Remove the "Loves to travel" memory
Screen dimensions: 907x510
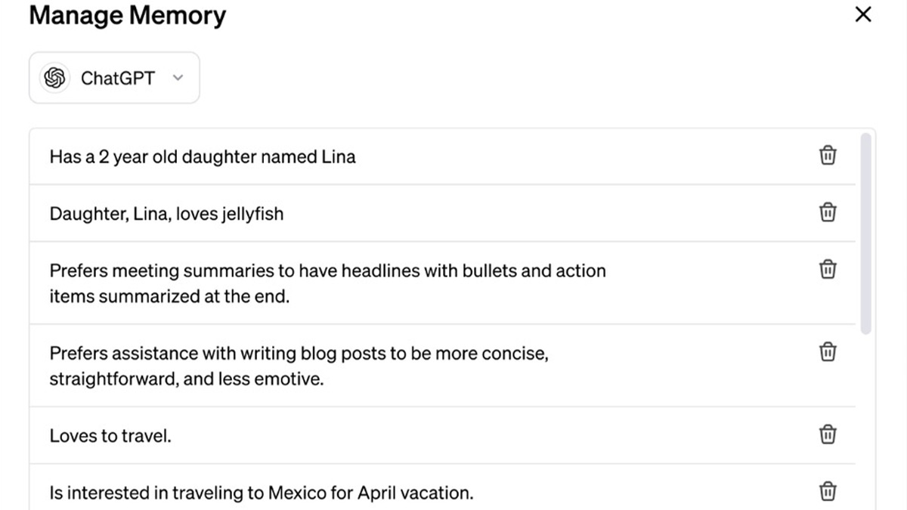point(828,434)
